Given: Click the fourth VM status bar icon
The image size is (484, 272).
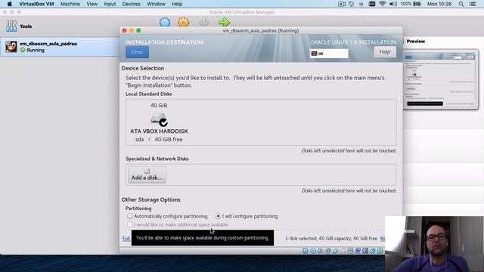Looking at the screenshot, I should pyautogui.click(x=327, y=251).
